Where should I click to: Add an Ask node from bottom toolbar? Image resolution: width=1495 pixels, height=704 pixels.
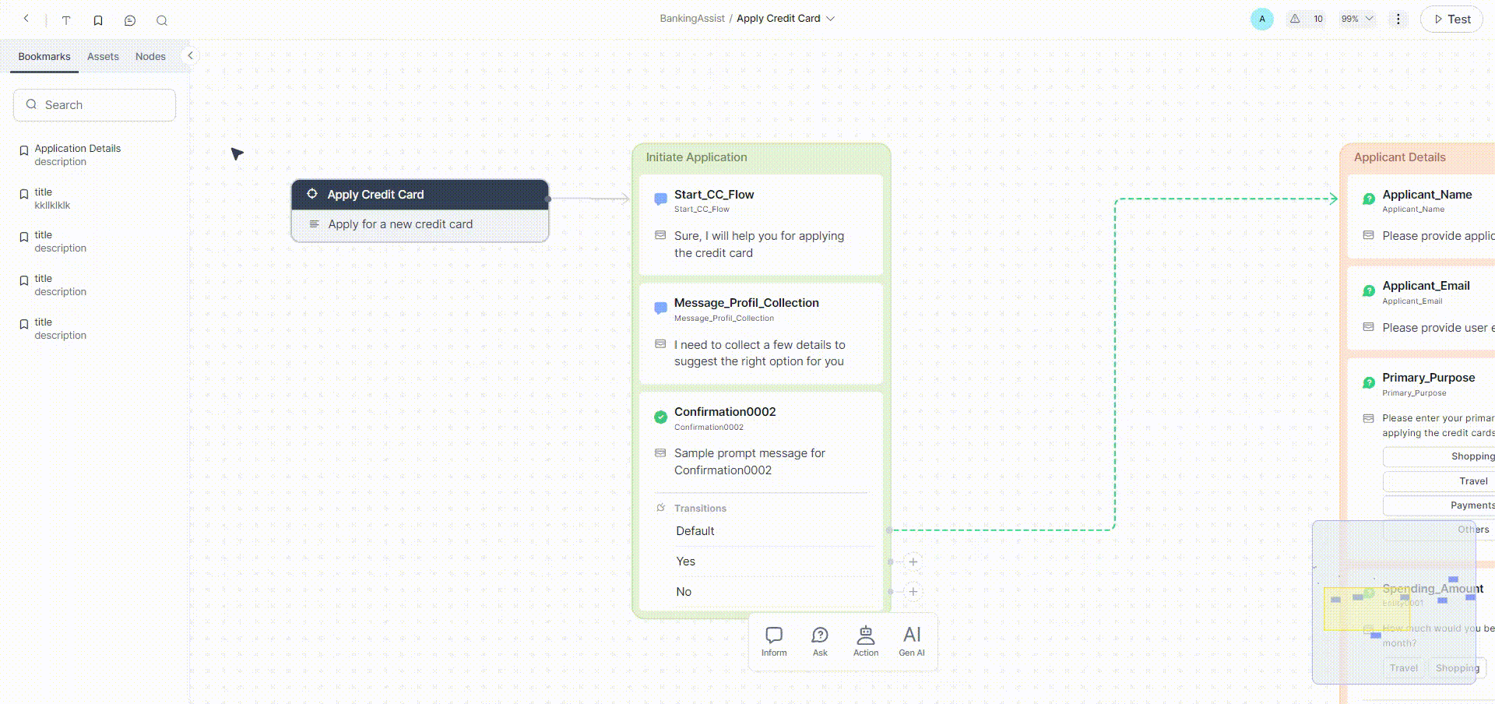(x=820, y=642)
